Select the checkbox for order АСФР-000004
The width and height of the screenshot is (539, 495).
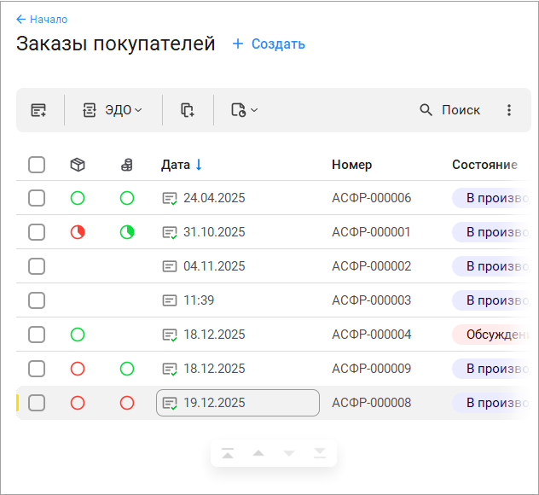[37, 335]
